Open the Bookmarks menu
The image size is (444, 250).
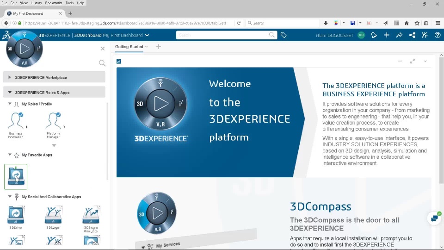(x=54, y=3)
